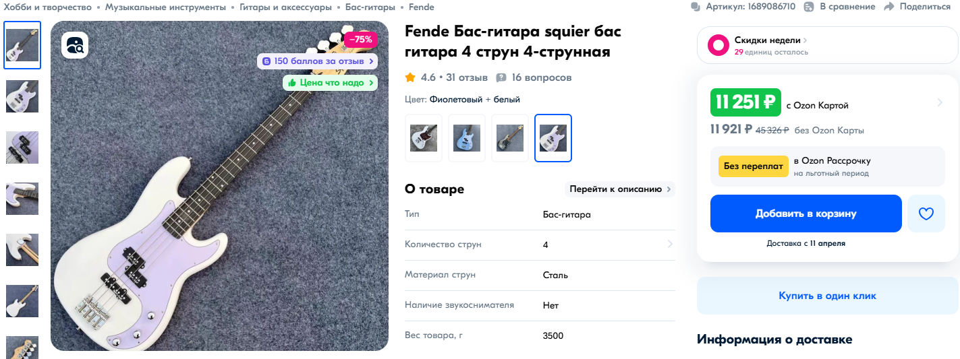
Task: Select the white-red bass color variant
Action: (424, 138)
